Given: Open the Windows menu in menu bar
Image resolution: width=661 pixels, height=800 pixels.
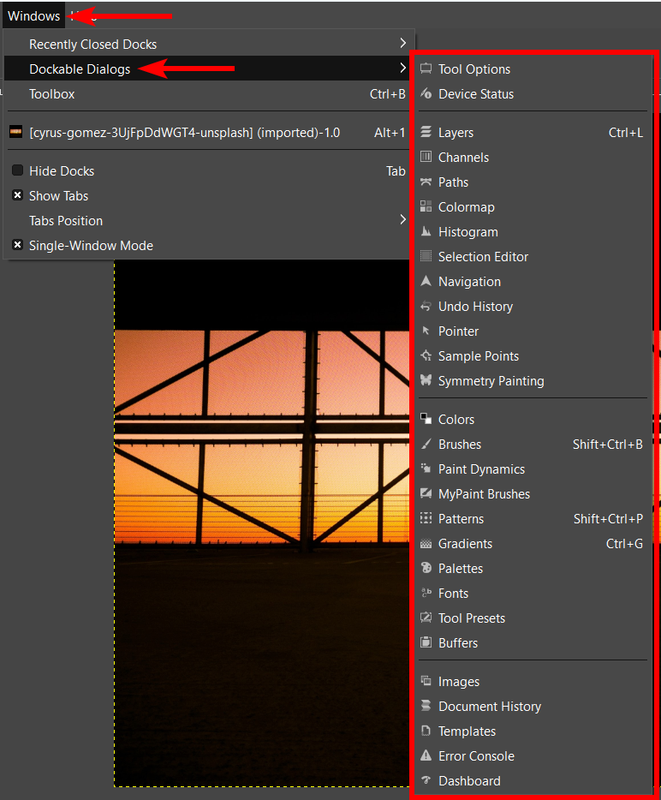Looking at the screenshot, I should (x=33, y=15).
